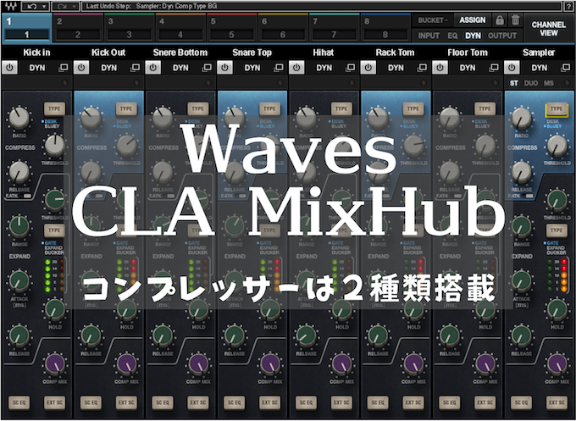Click the Kick in expander TYPE button
The width and height of the screenshot is (576, 421).
[54, 230]
